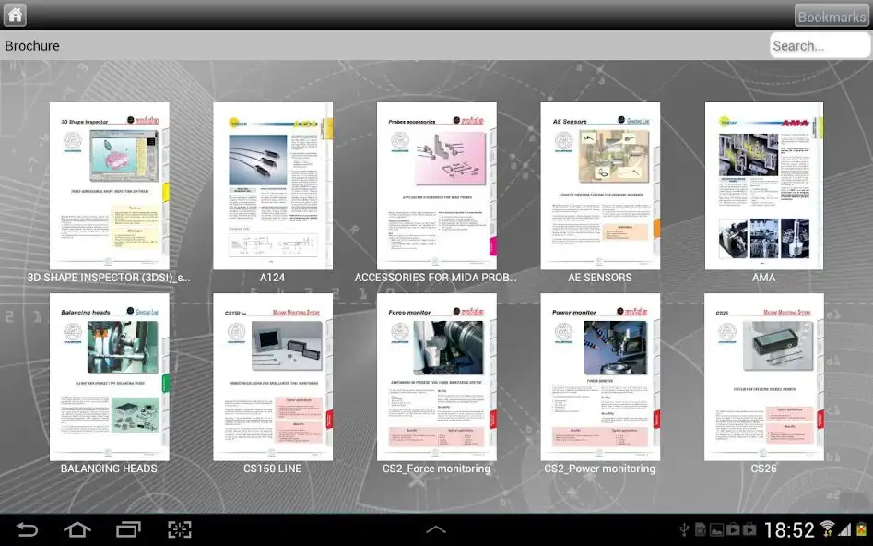873x546 pixels.
Task: Open the AE Sensors brochure
Action: pyautogui.click(x=600, y=182)
